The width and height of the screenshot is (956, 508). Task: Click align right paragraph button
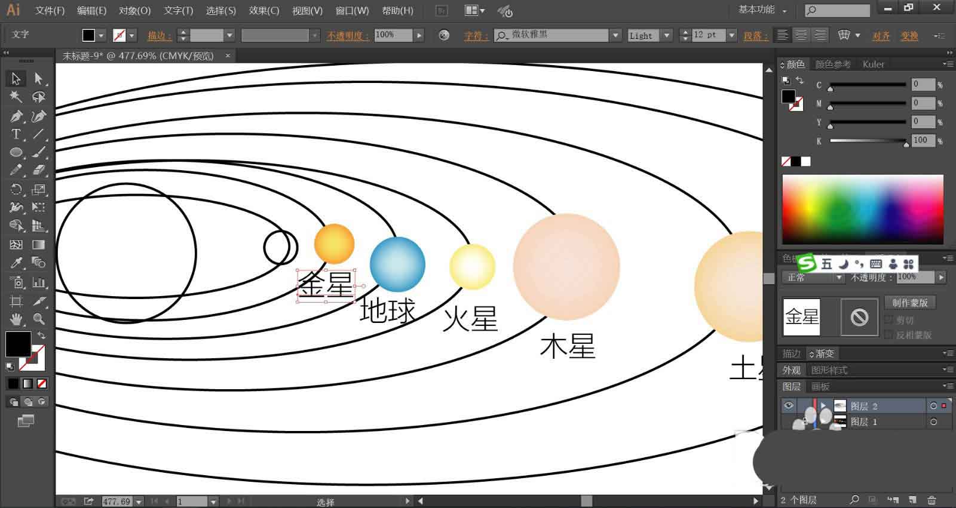tap(820, 35)
